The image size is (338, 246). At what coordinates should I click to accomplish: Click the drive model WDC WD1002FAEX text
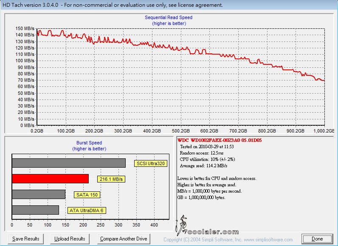(x=220, y=140)
